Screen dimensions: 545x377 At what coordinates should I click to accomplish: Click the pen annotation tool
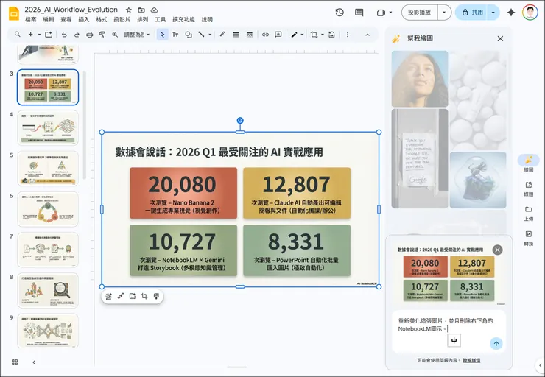click(x=294, y=35)
